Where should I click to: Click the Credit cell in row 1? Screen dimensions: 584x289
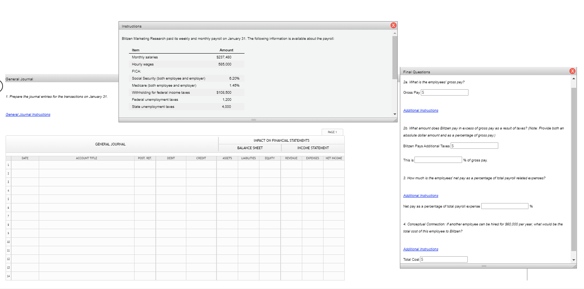point(201,165)
